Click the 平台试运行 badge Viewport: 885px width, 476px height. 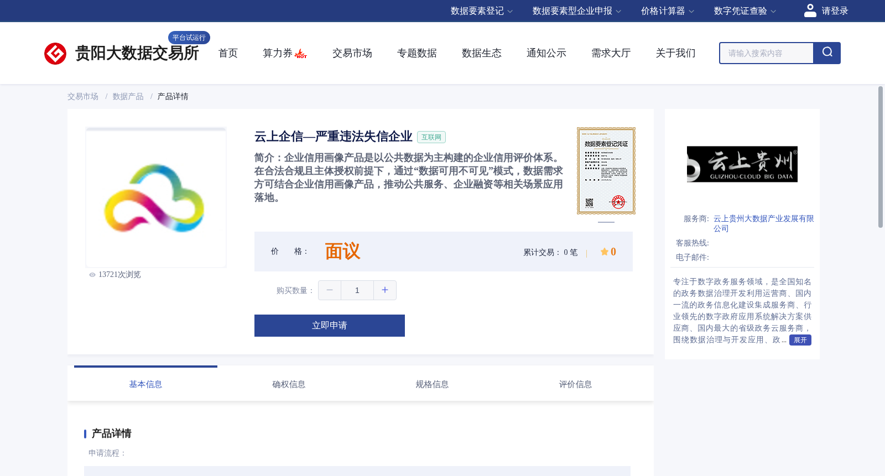189,38
